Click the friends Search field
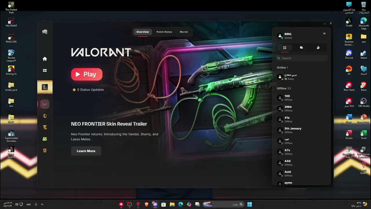 click(301, 58)
